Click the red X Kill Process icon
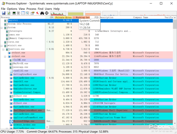This screenshot has height=134, width=177. pyautogui.click(x=37, y=13)
